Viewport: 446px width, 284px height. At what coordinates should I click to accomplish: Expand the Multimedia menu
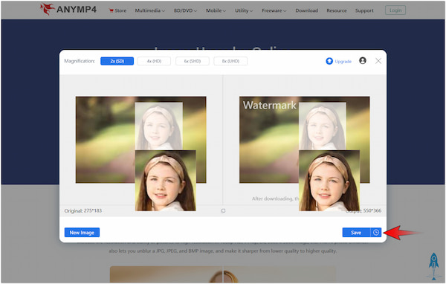(x=149, y=10)
